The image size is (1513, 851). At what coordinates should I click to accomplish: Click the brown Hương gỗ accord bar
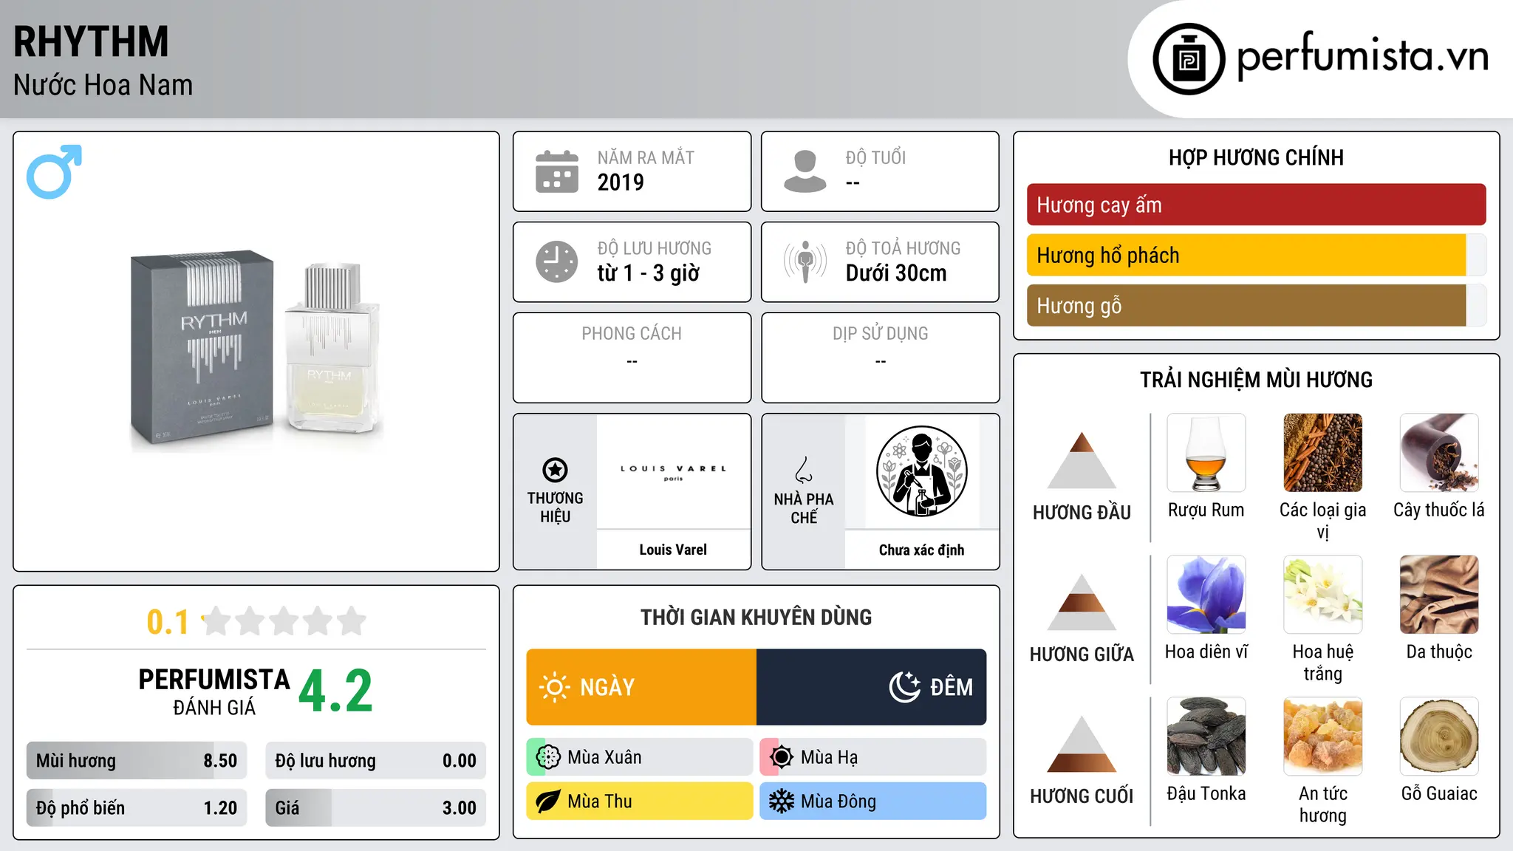1256,305
